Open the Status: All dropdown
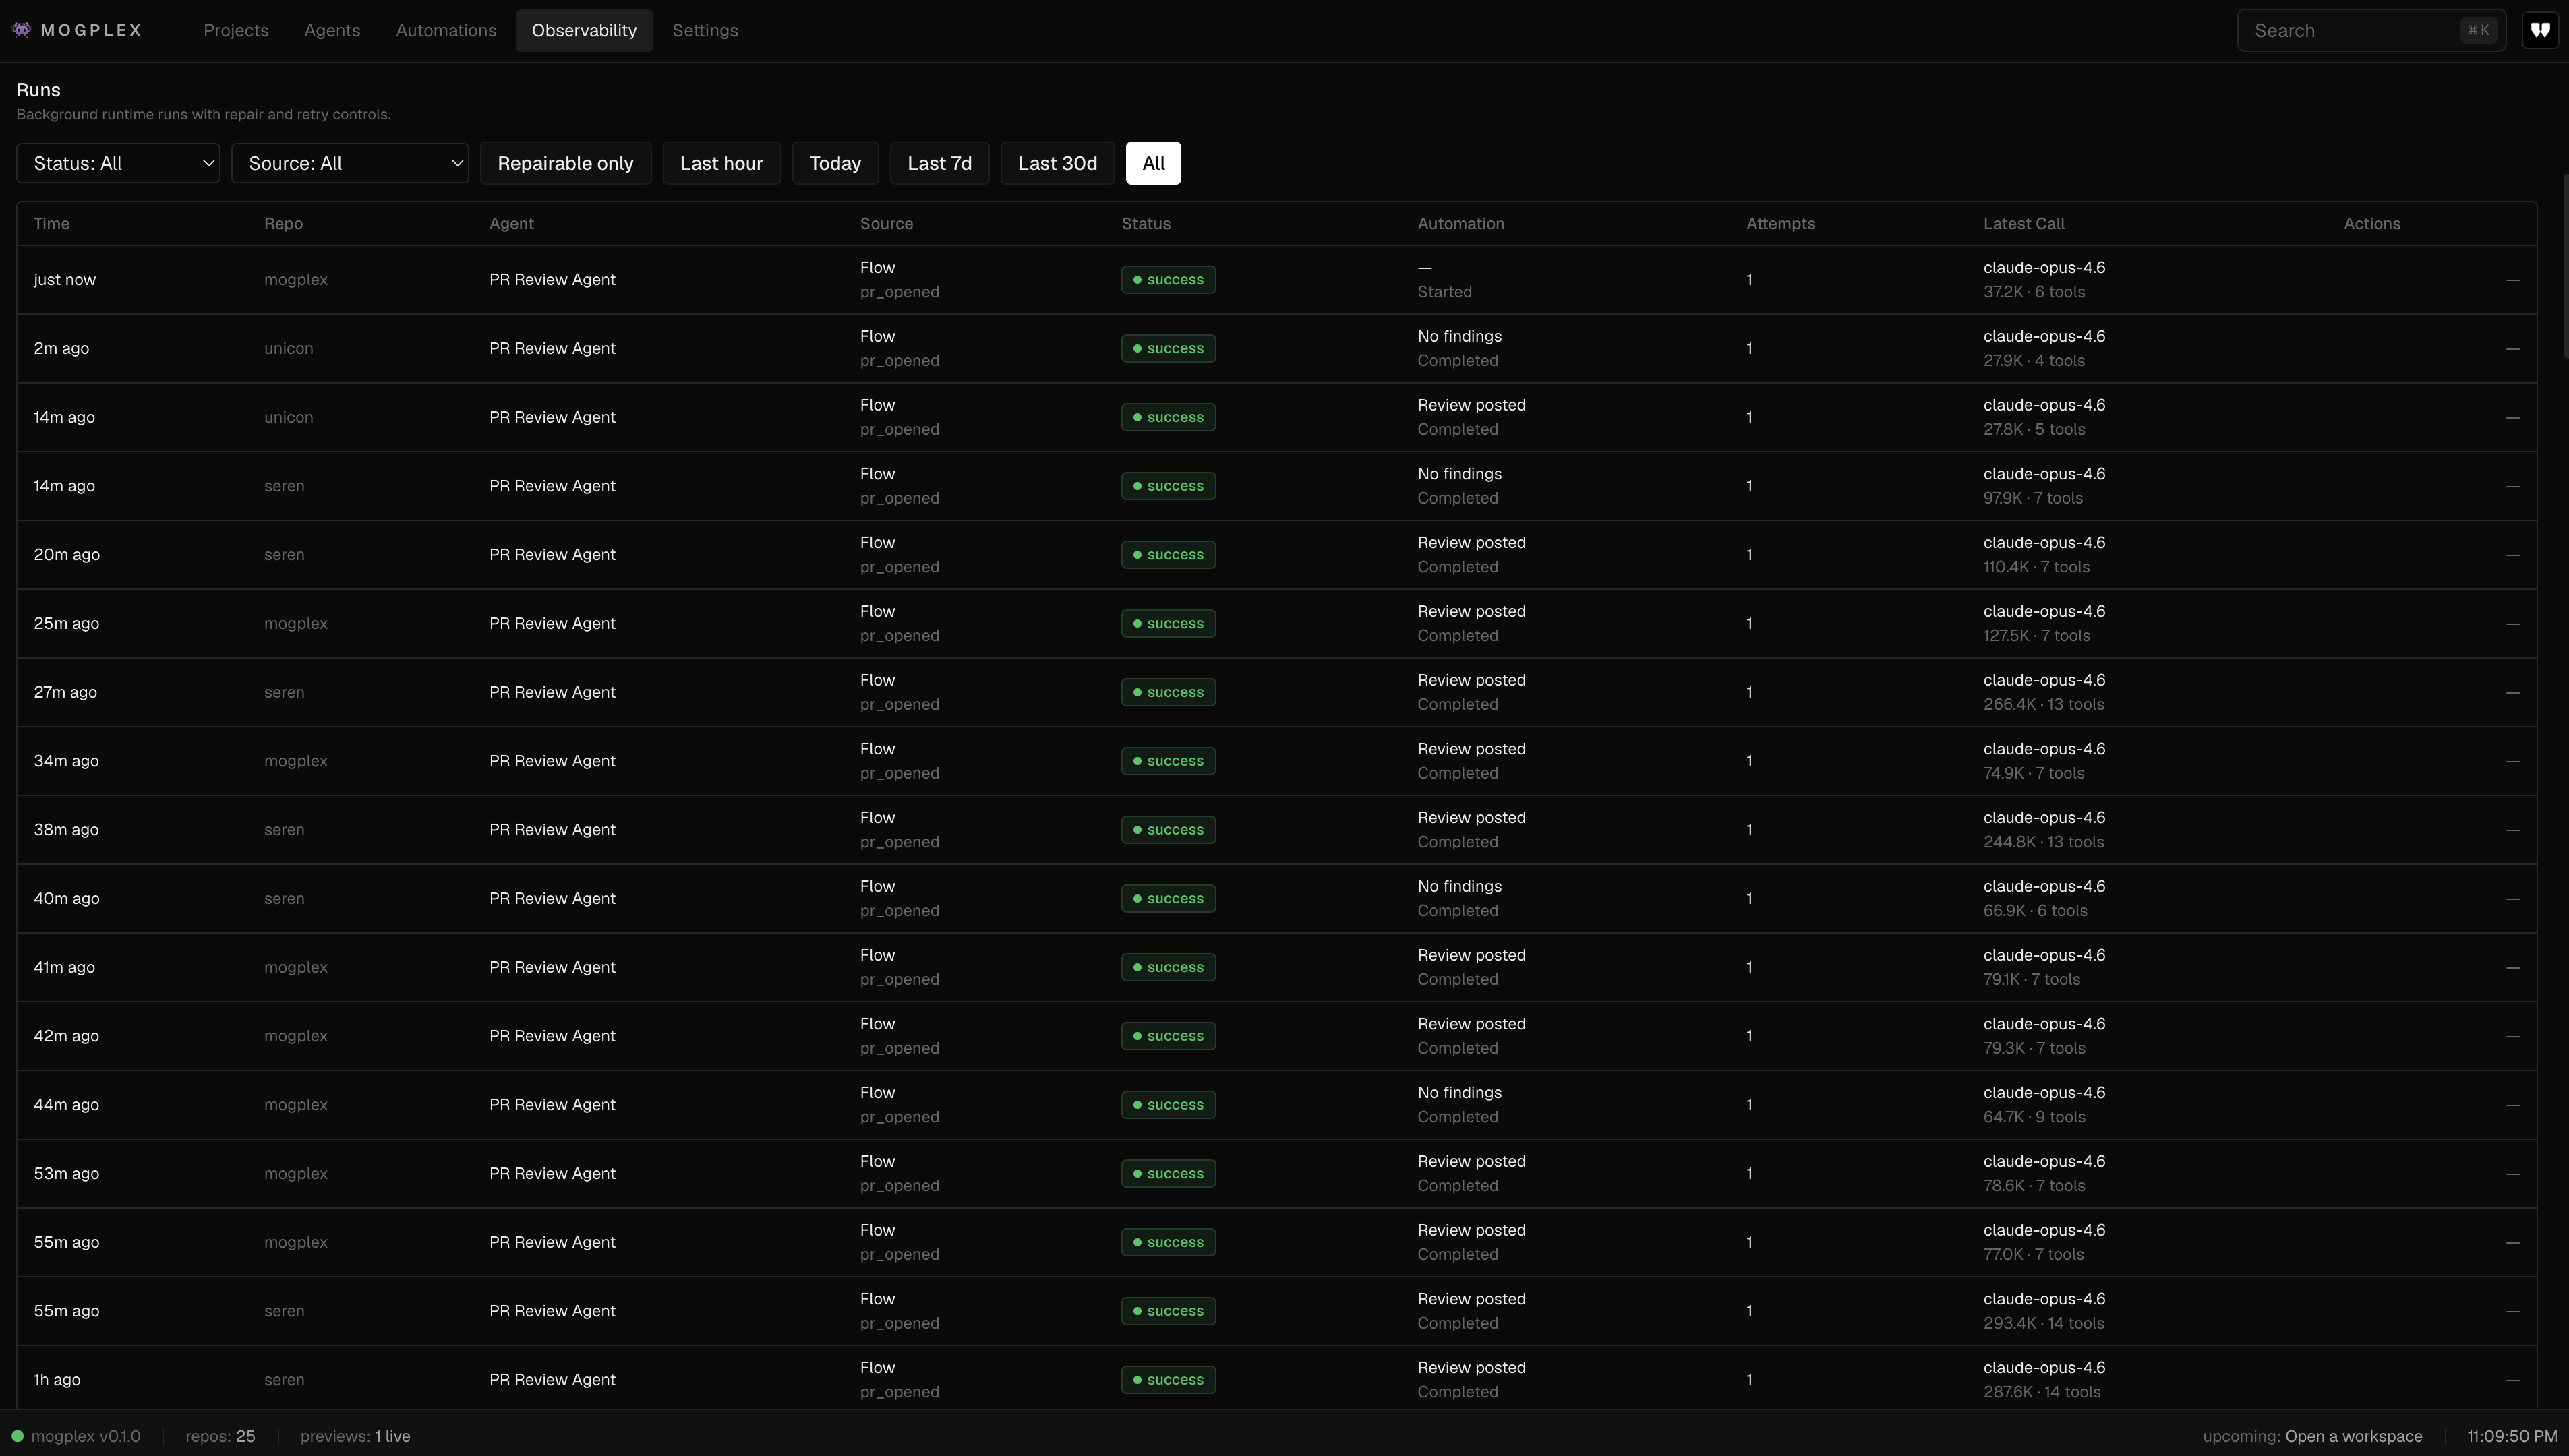Viewport: 2569px width, 1456px height. 118,163
